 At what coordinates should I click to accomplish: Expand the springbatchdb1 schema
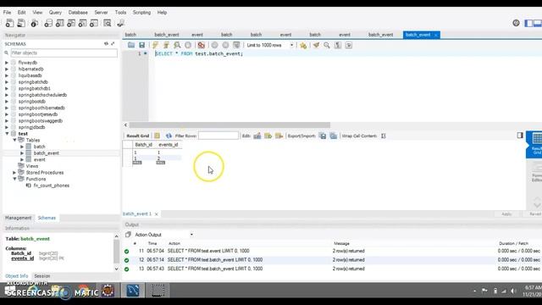7,88
